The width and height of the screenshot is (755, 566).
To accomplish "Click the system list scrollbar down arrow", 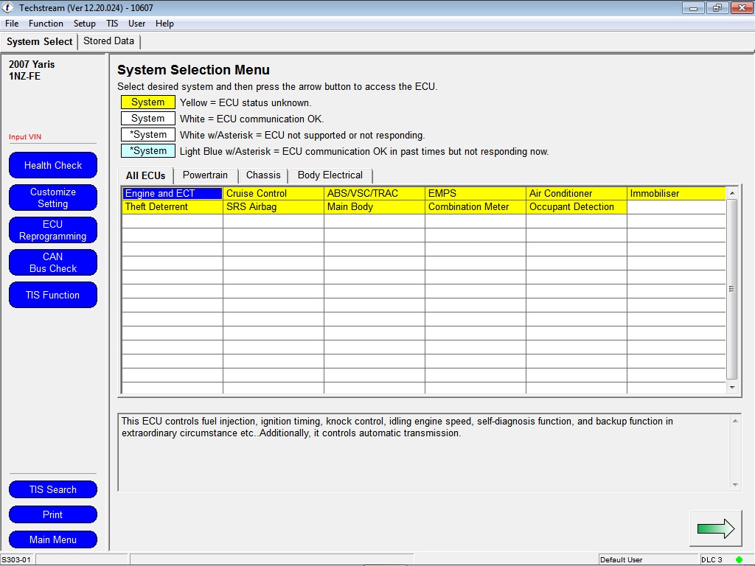I will [x=731, y=387].
